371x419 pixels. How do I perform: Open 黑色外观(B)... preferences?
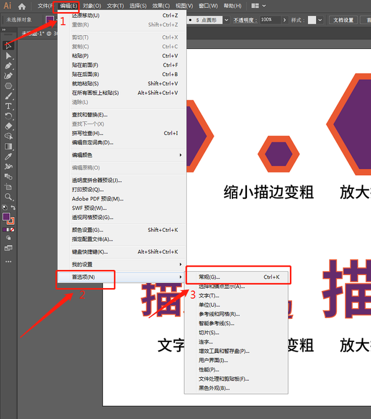click(x=237, y=388)
